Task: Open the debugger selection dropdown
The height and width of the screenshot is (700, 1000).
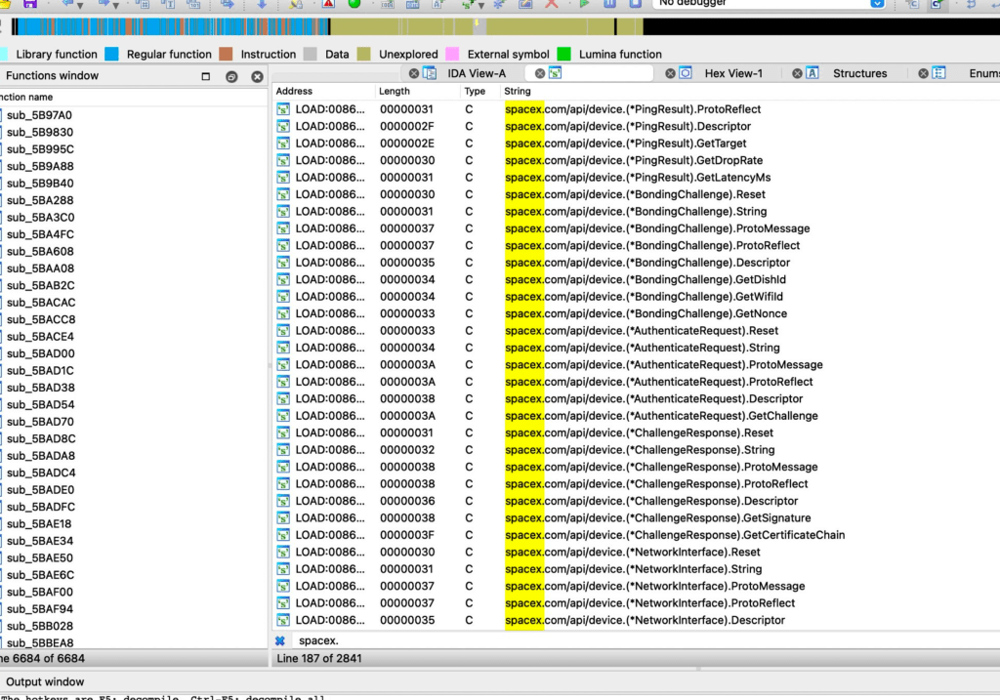Action: [x=876, y=3]
